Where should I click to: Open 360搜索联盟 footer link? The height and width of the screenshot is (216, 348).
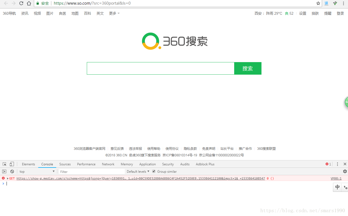(266, 149)
